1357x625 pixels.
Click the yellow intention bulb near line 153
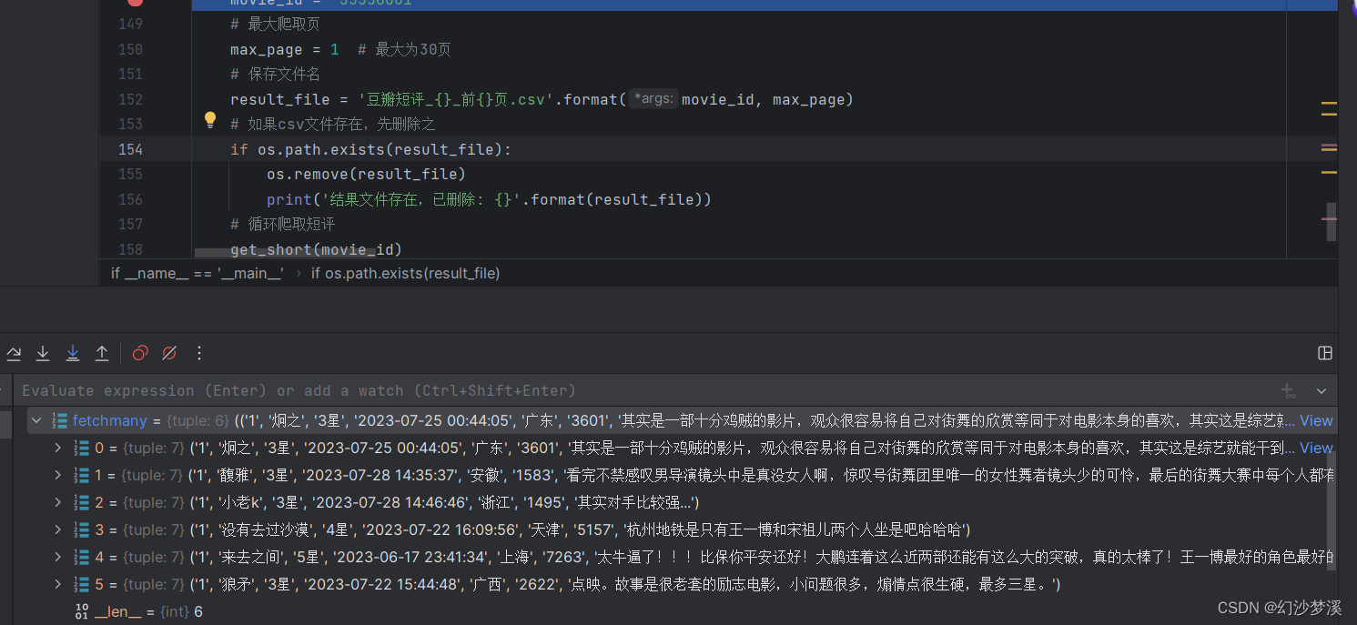(210, 120)
